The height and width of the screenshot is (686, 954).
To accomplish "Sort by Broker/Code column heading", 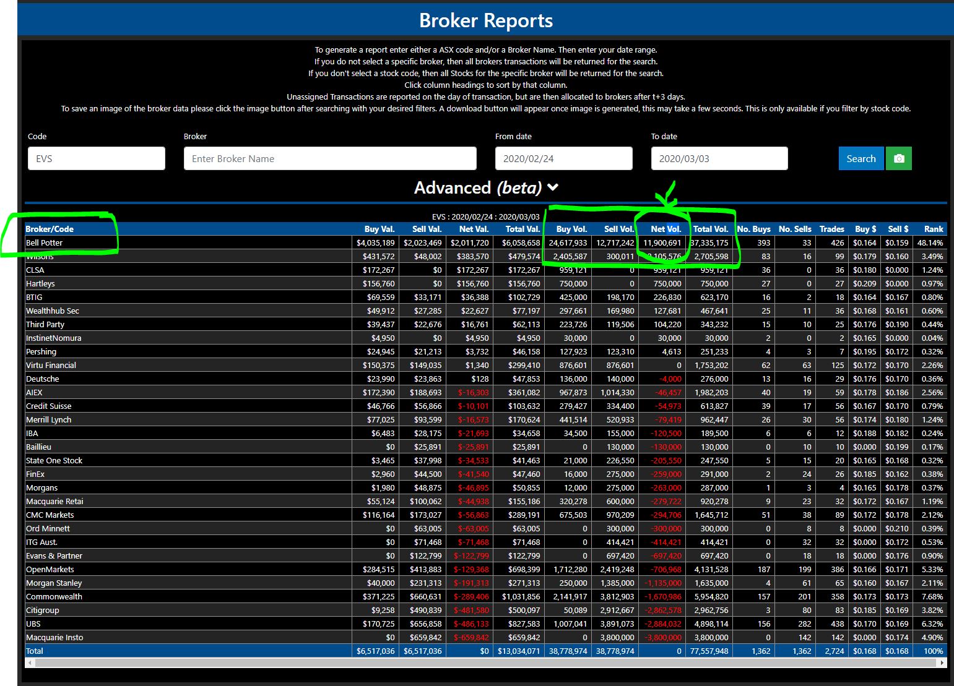I will [x=50, y=229].
